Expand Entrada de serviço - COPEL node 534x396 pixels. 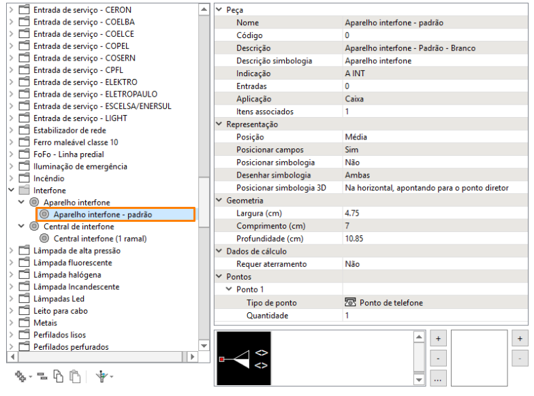[11, 46]
